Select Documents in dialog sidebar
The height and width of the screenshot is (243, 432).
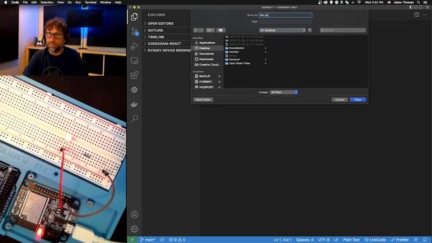tap(207, 54)
